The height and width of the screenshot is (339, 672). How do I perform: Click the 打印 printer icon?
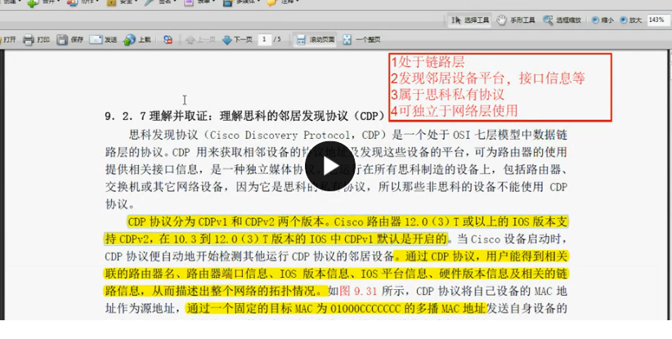point(29,40)
